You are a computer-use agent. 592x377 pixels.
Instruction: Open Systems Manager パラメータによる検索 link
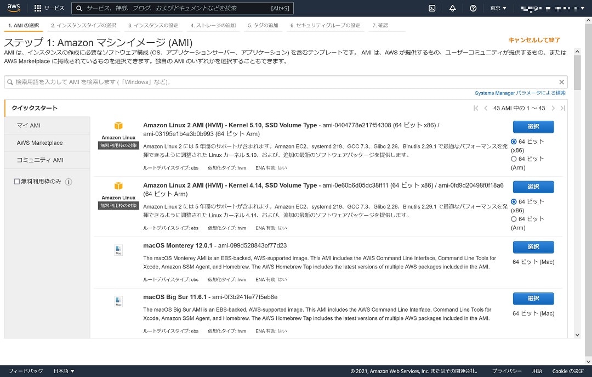(x=520, y=93)
